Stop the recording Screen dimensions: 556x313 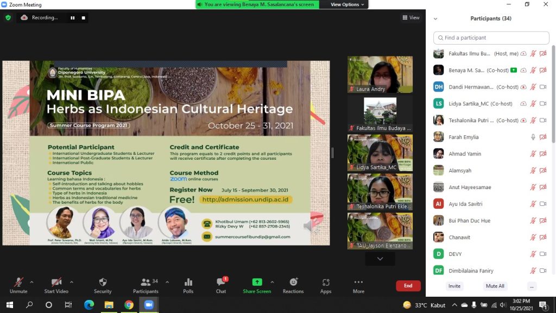83,17
